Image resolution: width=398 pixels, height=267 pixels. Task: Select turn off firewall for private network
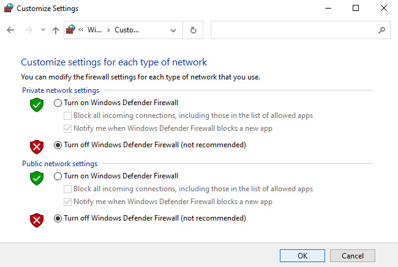(58, 145)
